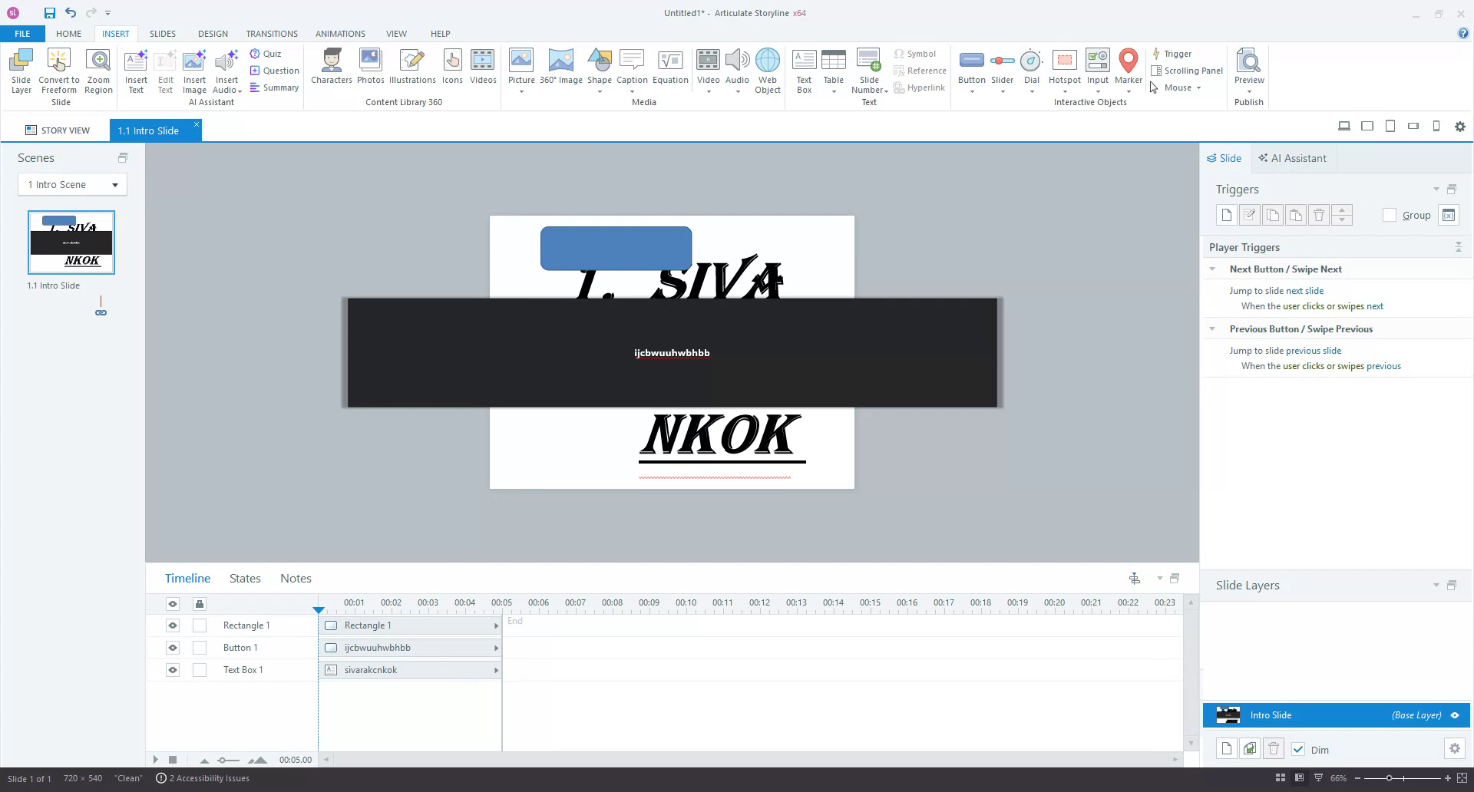
Task: Adjust the zoom slider at bottom right
Action: point(1389,777)
